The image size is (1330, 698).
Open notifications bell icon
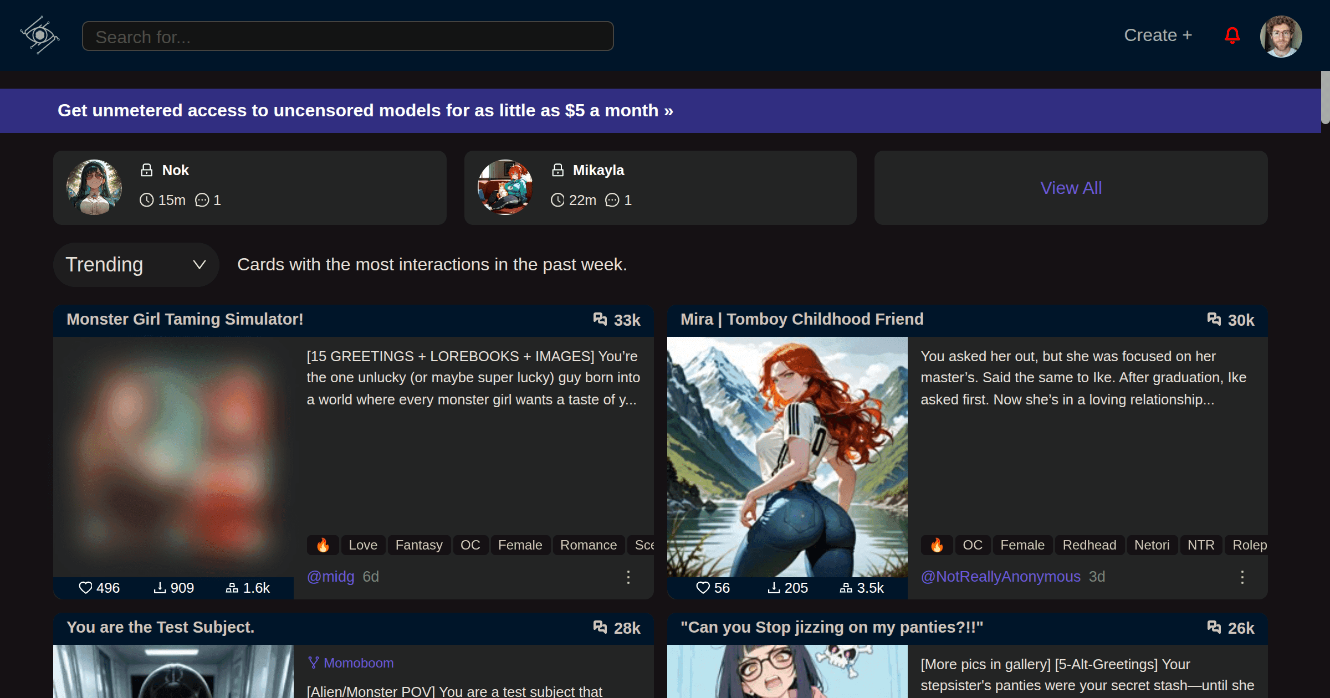tap(1232, 35)
